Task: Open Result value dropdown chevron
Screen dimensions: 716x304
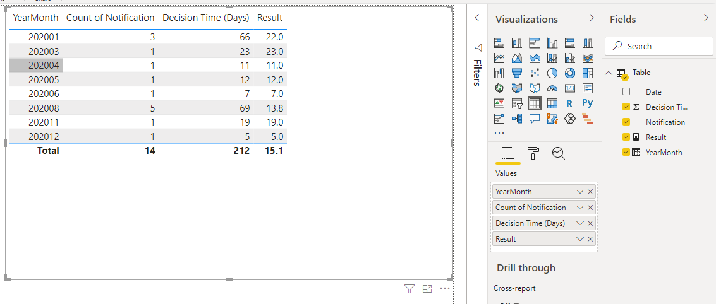Action: tap(580, 239)
